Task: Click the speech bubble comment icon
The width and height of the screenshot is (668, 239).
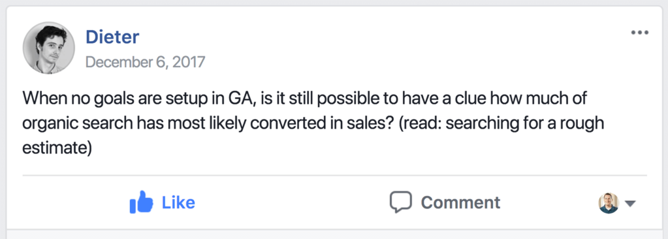Action: [401, 202]
